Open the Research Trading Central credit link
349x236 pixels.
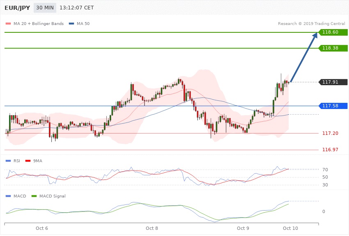[x=311, y=23]
